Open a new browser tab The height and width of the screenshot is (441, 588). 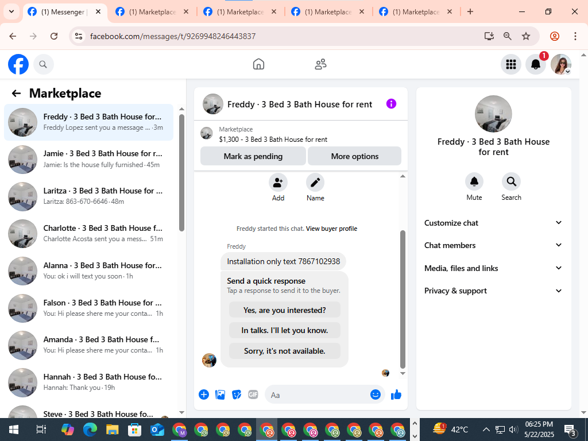coord(470,11)
